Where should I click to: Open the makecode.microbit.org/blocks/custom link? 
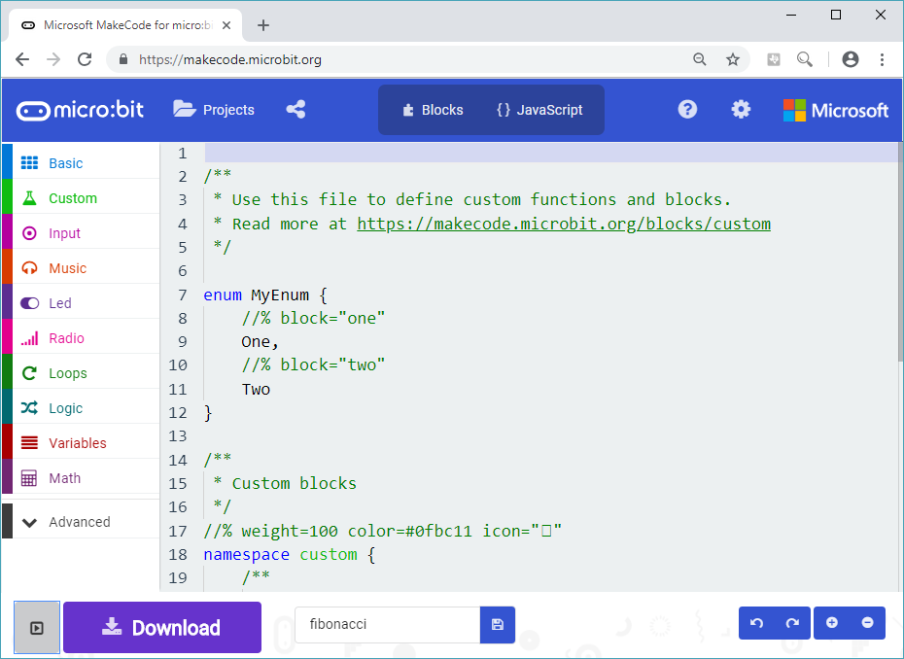click(564, 224)
